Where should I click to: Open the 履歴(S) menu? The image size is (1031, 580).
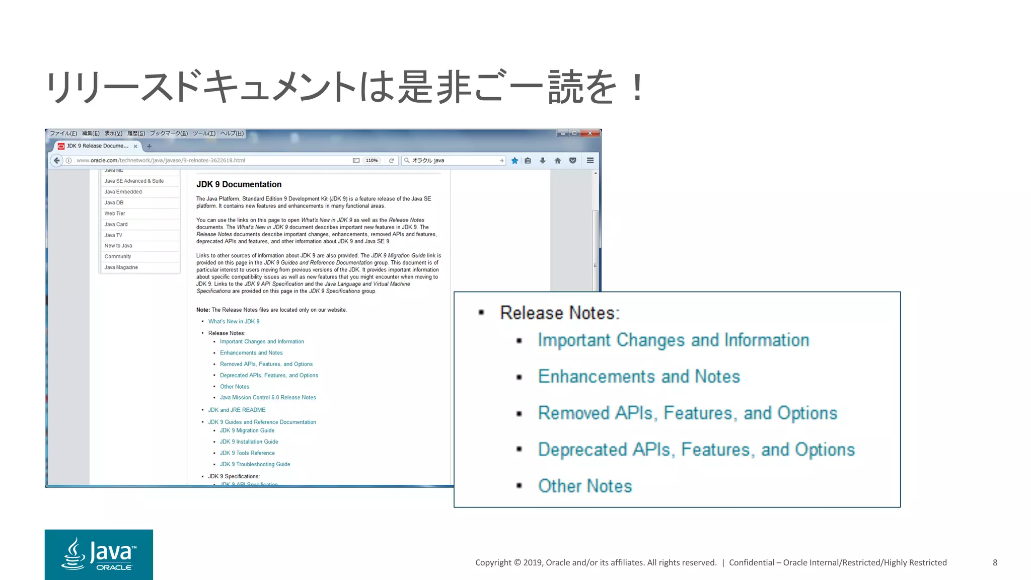(x=136, y=133)
